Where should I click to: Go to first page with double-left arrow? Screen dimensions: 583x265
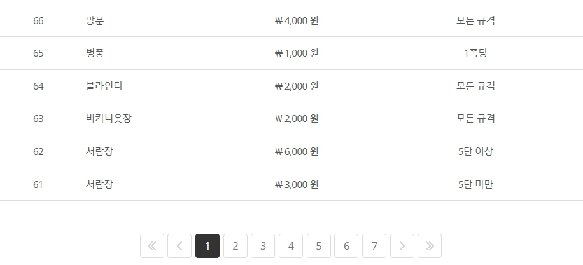(x=151, y=246)
